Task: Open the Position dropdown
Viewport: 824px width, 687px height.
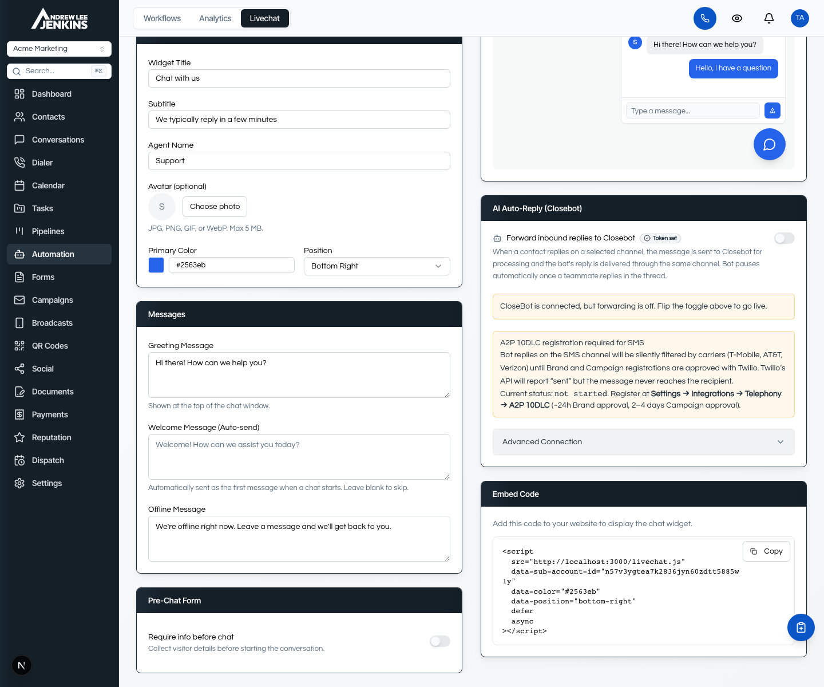Action: pyautogui.click(x=377, y=266)
